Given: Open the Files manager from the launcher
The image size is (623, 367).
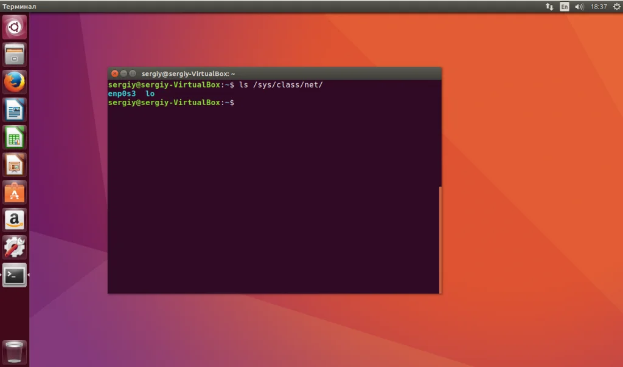Looking at the screenshot, I should 15,54.
